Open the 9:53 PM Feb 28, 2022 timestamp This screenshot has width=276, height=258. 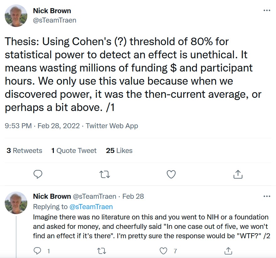click(42, 126)
